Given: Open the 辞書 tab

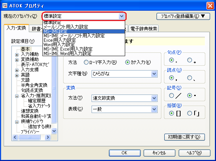Looking at the screenshot, I should coord(36,29).
